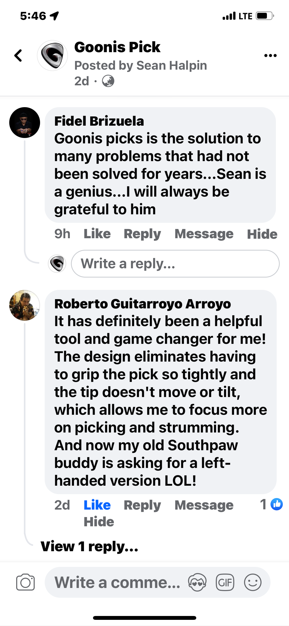Tap the "Write a reply..." field
The width and height of the screenshot is (289, 626).
(x=175, y=264)
